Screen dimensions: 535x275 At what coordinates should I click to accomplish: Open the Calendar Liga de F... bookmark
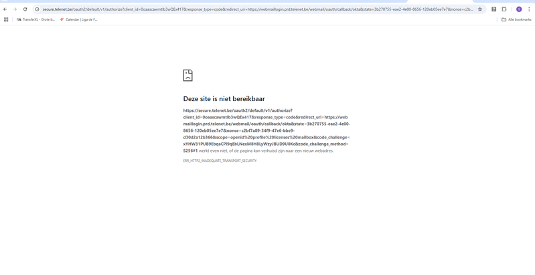[x=79, y=19]
